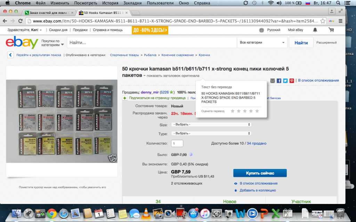
Task: Share listing by email icon
Action: (273, 80)
